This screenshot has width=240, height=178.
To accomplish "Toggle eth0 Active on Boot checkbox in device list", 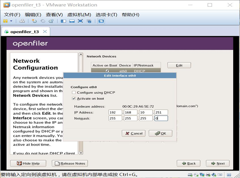I will [107, 71].
